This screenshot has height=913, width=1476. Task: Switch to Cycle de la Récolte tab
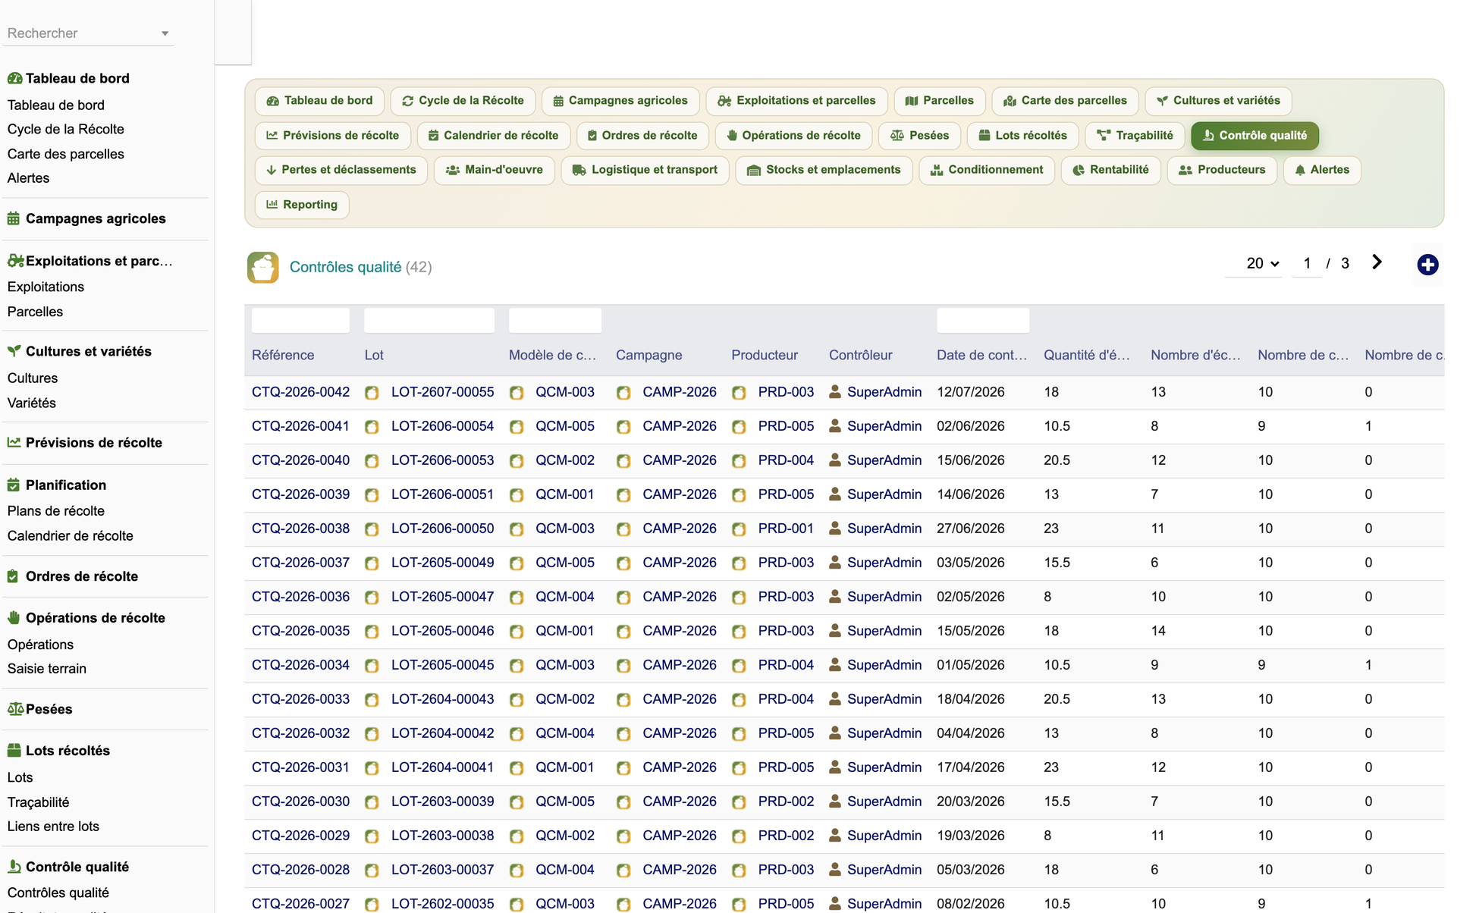coord(463,101)
